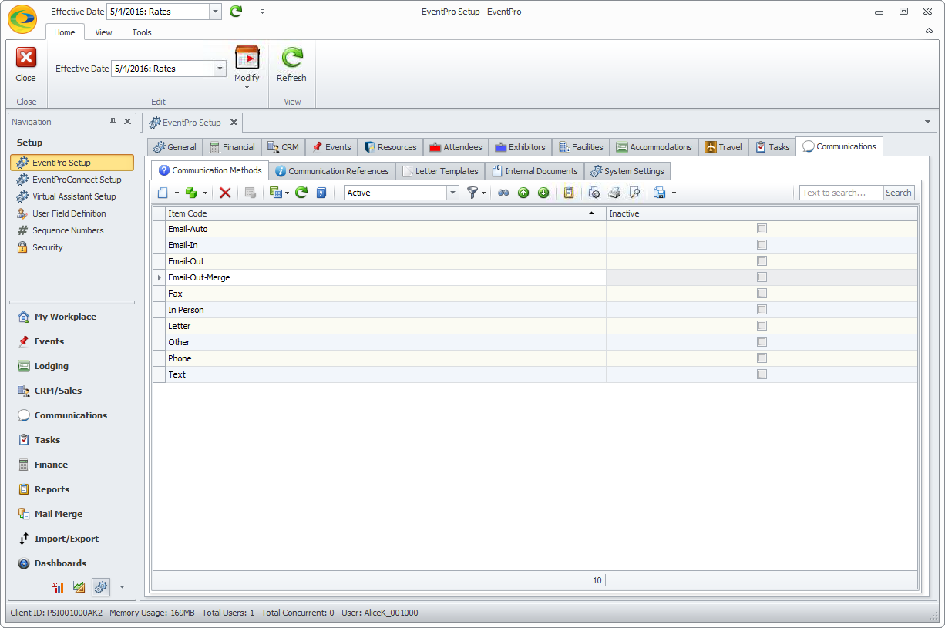
Task: Switch to the View ribbon tab
Action: [103, 32]
